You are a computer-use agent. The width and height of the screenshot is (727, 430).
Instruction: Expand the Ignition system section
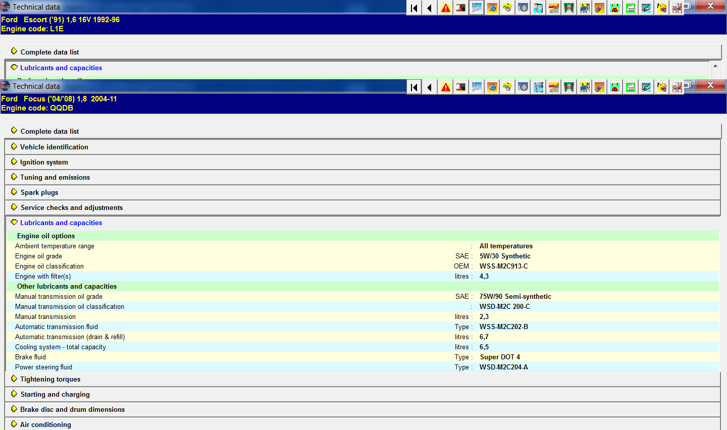pyautogui.click(x=44, y=162)
